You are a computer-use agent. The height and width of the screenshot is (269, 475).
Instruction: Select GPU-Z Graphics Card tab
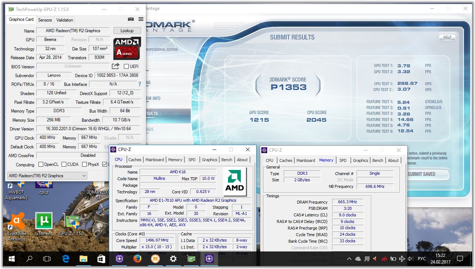click(x=21, y=19)
